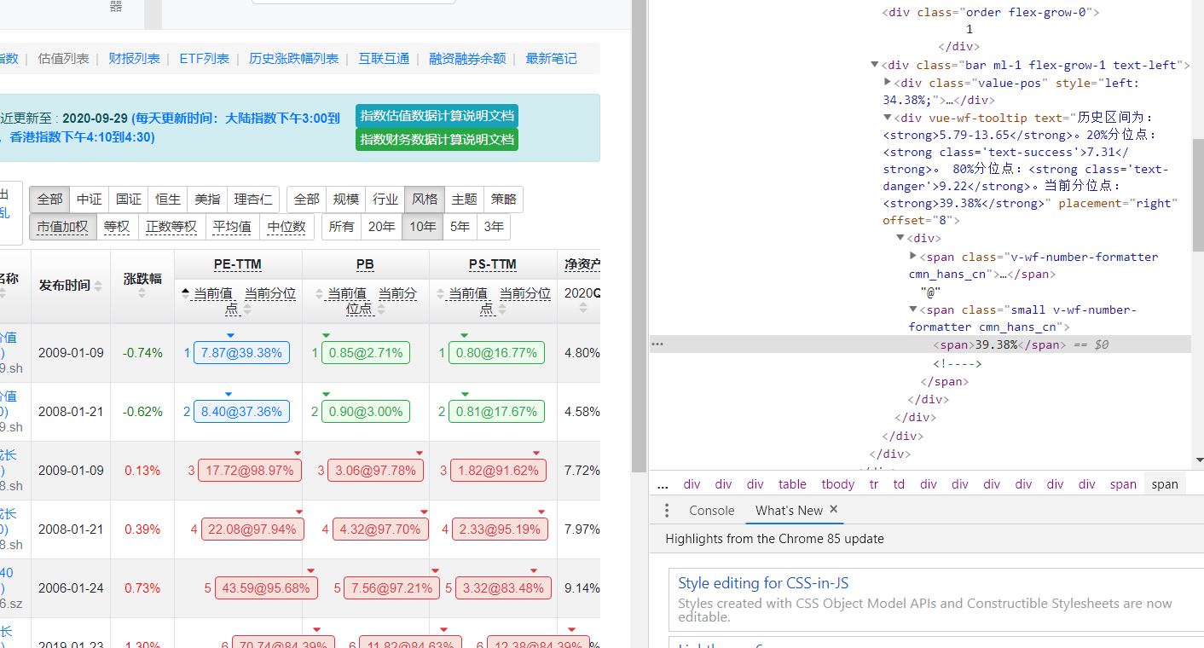Sort by PE-TTM 当前值 column arrow
Viewport: 1204px width, 648px height.
tap(185, 292)
